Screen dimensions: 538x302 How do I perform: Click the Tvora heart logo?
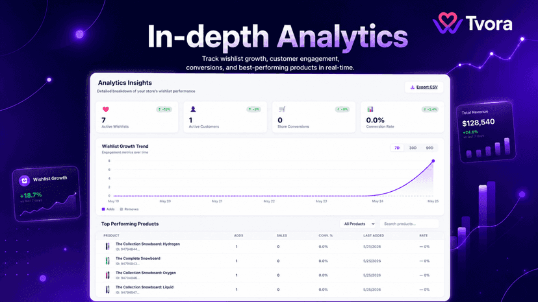tap(448, 23)
